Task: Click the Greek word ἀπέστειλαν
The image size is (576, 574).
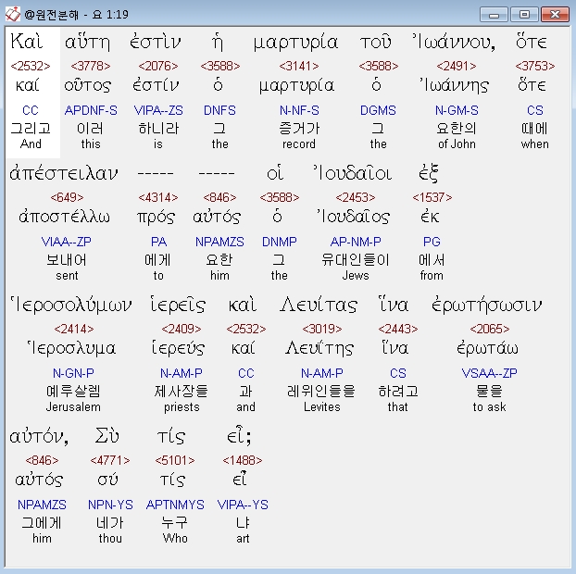Action: tap(64, 173)
